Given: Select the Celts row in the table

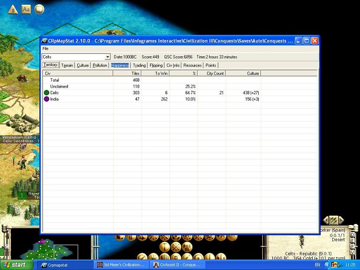Looking at the screenshot, I should click(180, 93).
